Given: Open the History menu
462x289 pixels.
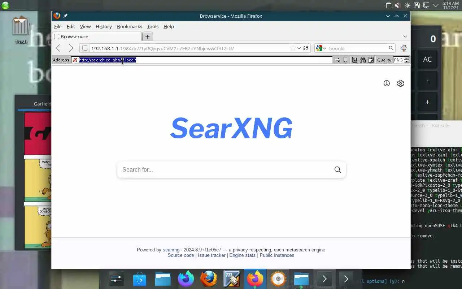Looking at the screenshot, I should [104, 26].
